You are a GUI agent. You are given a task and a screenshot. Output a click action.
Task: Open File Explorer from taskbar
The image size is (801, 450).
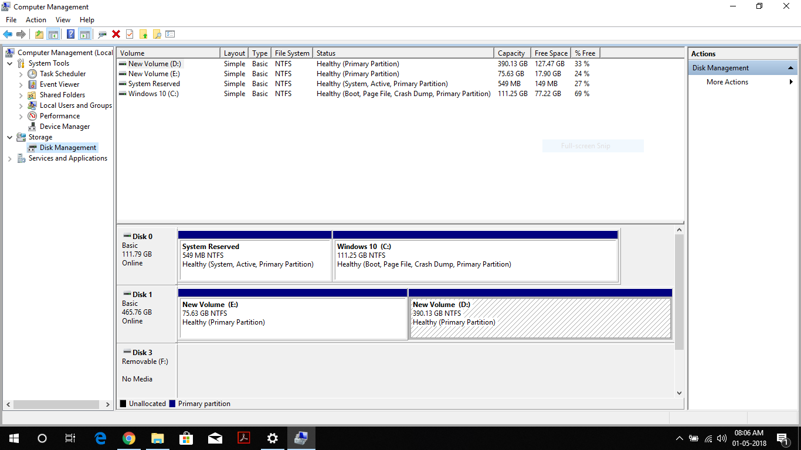[158, 438]
